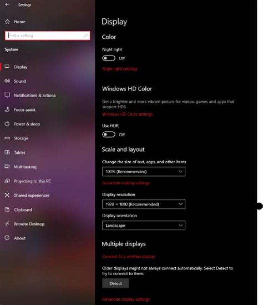The image size is (263, 305).
Task: Go to Home in Settings sidebar
Action: [x=20, y=22]
